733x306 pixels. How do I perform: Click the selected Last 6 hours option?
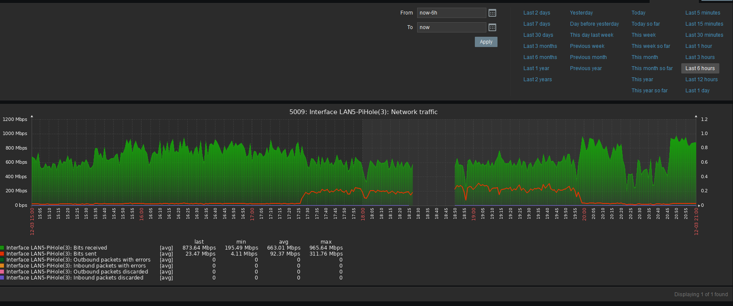pyautogui.click(x=700, y=68)
